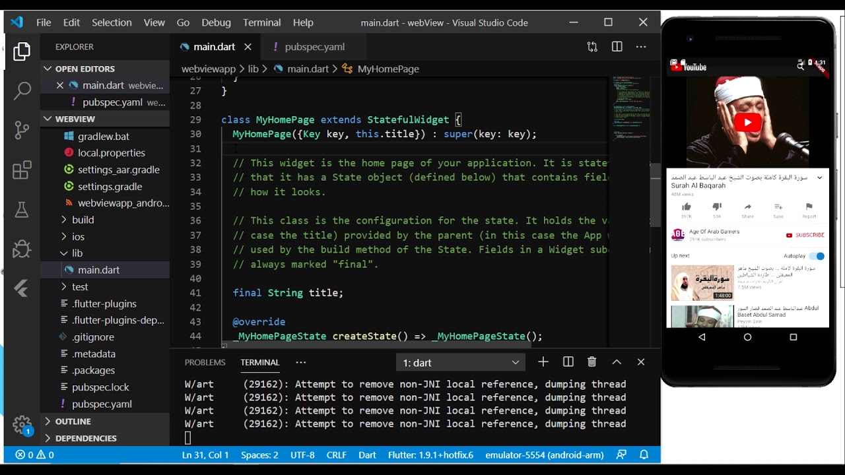Open Source Control view in activity bar
The width and height of the screenshot is (845, 475).
pos(22,129)
